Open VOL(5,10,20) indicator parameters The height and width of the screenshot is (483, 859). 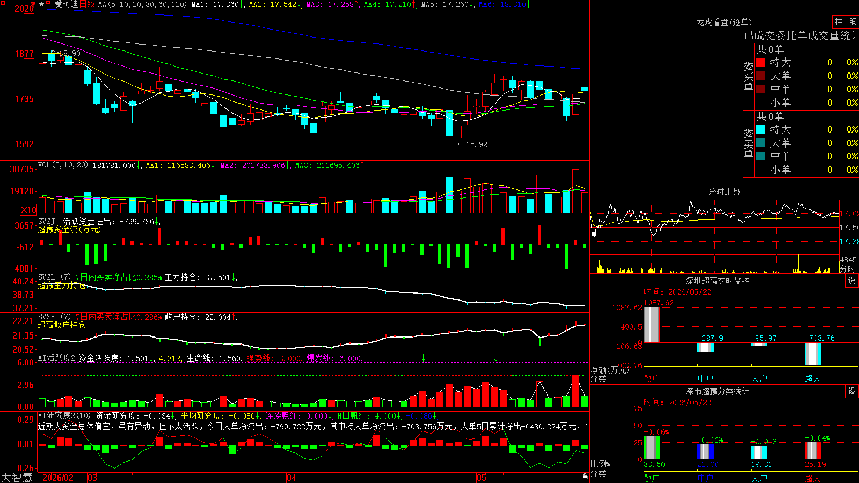pos(63,165)
